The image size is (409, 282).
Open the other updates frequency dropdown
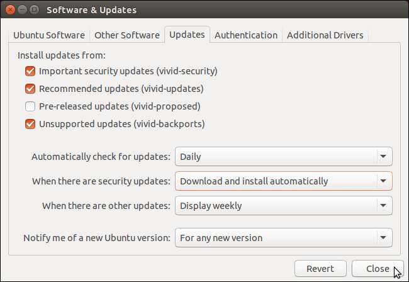283,206
